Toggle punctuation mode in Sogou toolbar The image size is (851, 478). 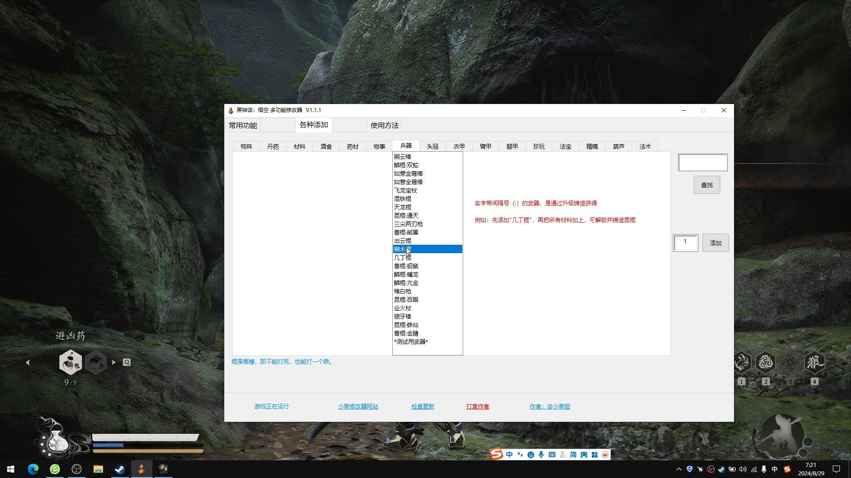520,455
